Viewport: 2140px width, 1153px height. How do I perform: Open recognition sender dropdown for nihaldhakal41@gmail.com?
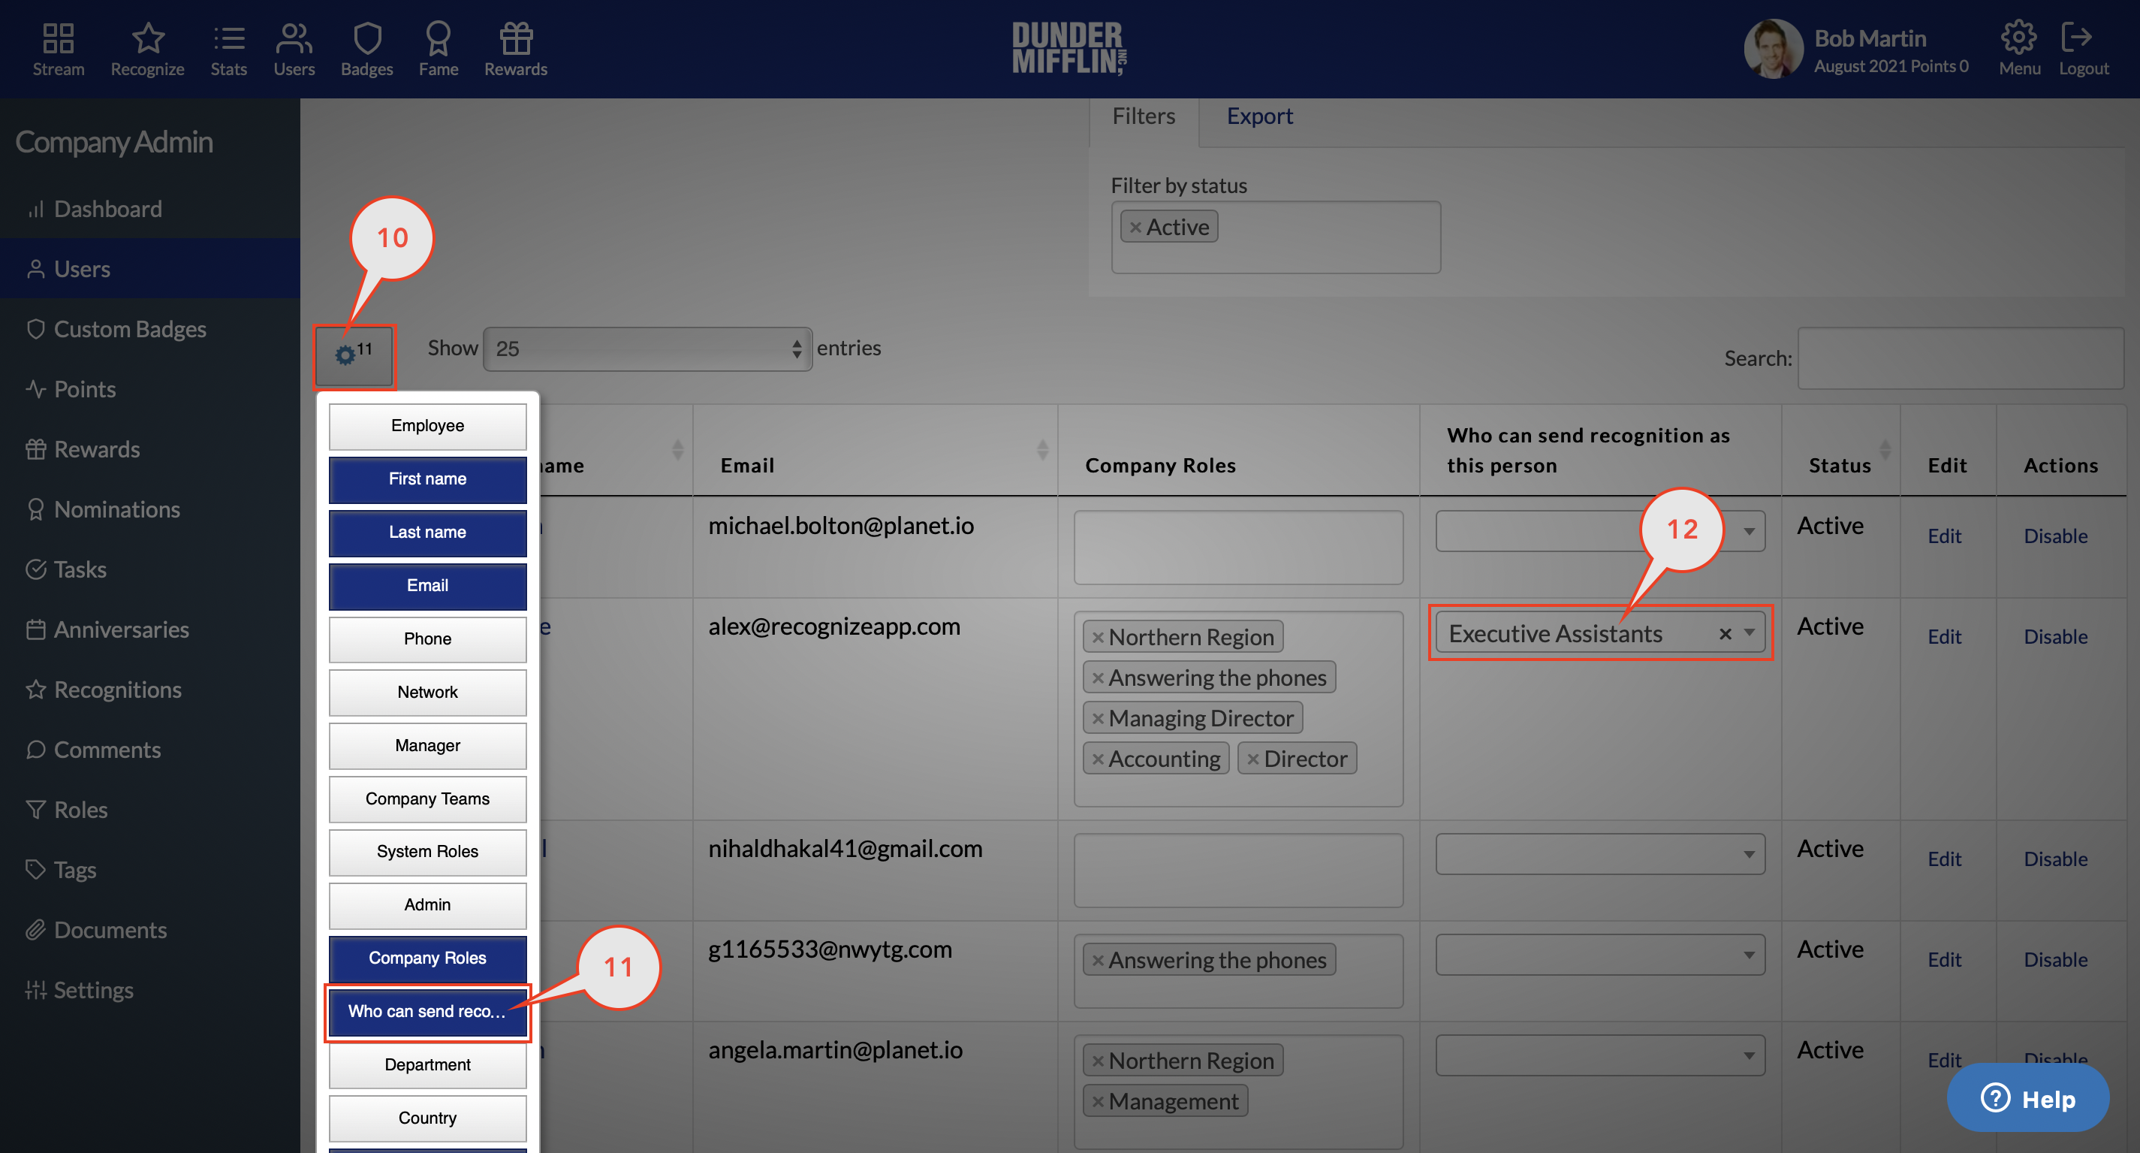click(1599, 854)
